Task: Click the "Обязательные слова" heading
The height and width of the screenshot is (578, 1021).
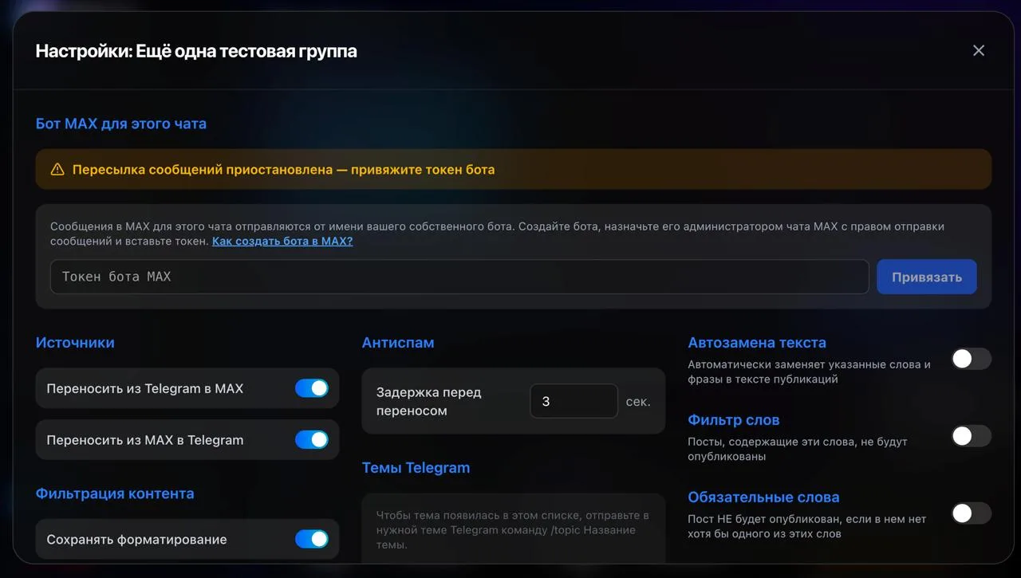Action: click(x=763, y=497)
